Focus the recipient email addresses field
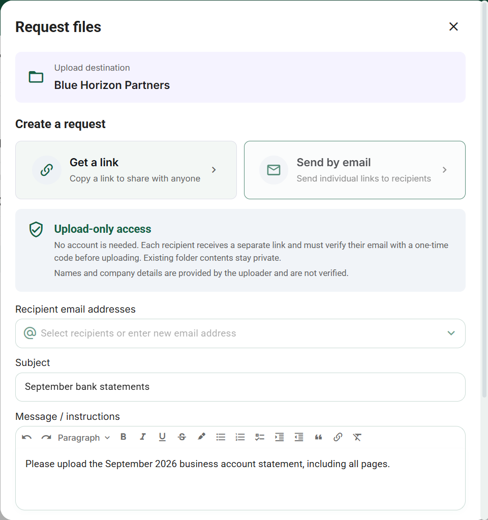Image resolution: width=488 pixels, height=520 pixels. click(x=240, y=333)
